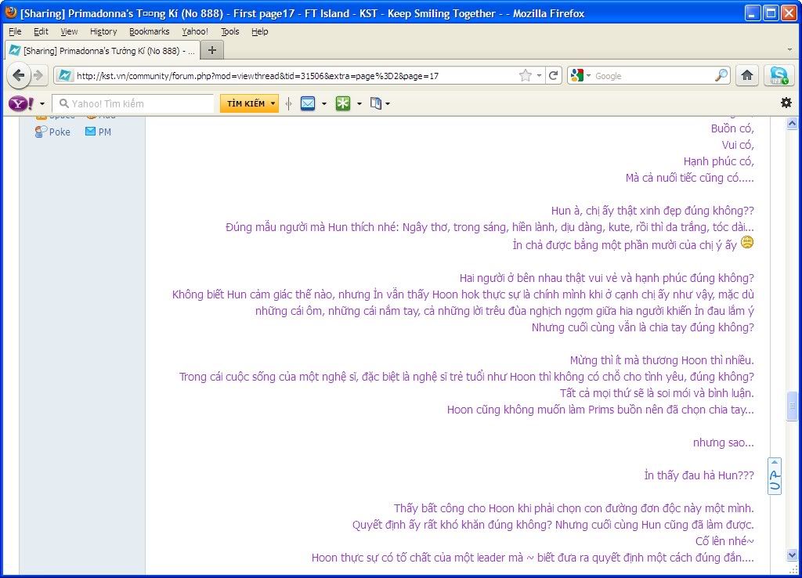The height and width of the screenshot is (578, 802).
Task: Open the bookmarks pages toolbar icon
Action: 376,103
